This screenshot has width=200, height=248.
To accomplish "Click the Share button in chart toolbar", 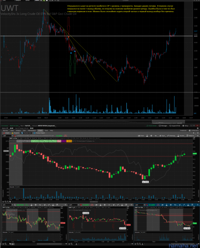I will [x=141, y=136].
